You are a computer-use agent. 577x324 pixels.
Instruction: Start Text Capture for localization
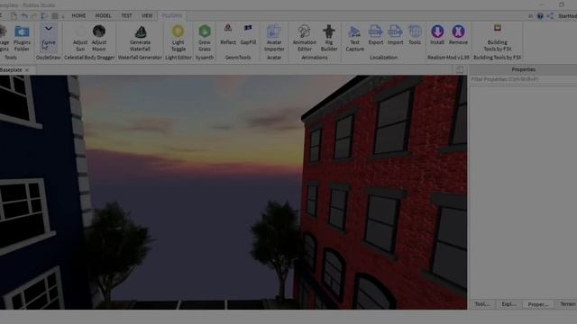click(x=354, y=38)
